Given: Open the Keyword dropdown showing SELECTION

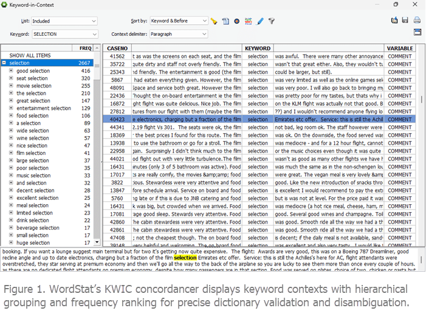Looking at the screenshot, I should coord(65,34).
